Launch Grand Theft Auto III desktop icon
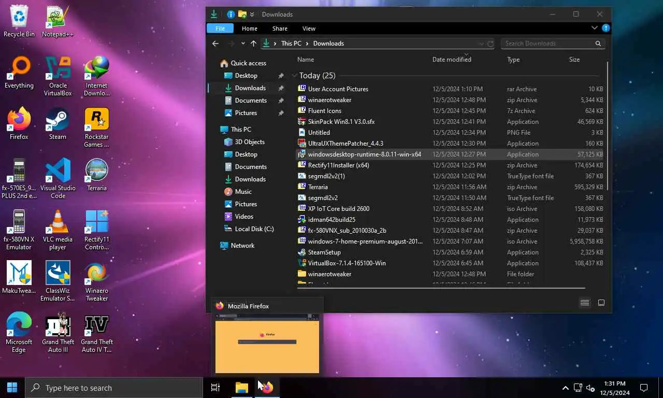The width and height of the screenshot is (663, 398). pos(57,333)
